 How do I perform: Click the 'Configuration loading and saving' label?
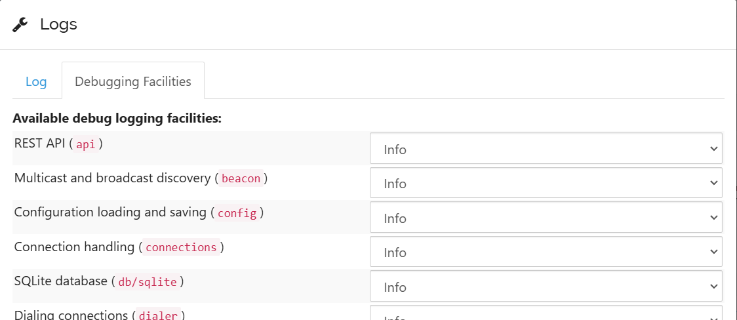pyautogui.click(x=109, y=212)
